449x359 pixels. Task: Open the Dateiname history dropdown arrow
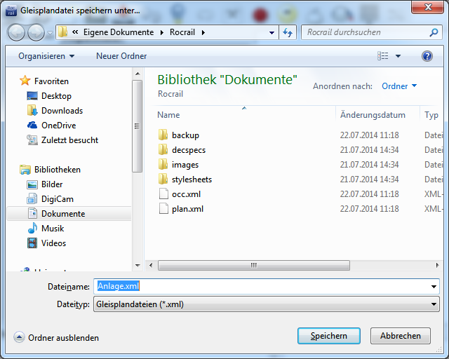click(434, 287)
